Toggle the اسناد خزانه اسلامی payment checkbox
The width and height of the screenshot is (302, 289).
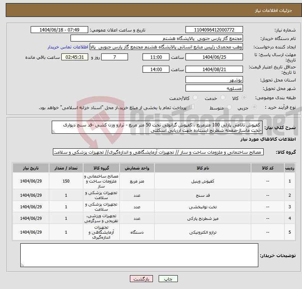(x=192, y=107)
